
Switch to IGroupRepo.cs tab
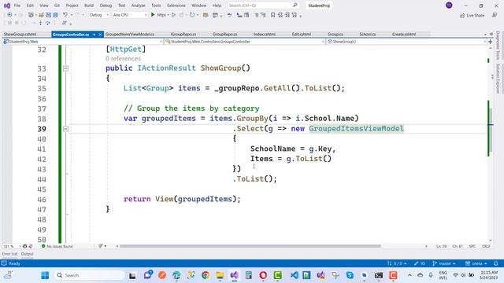183,34
